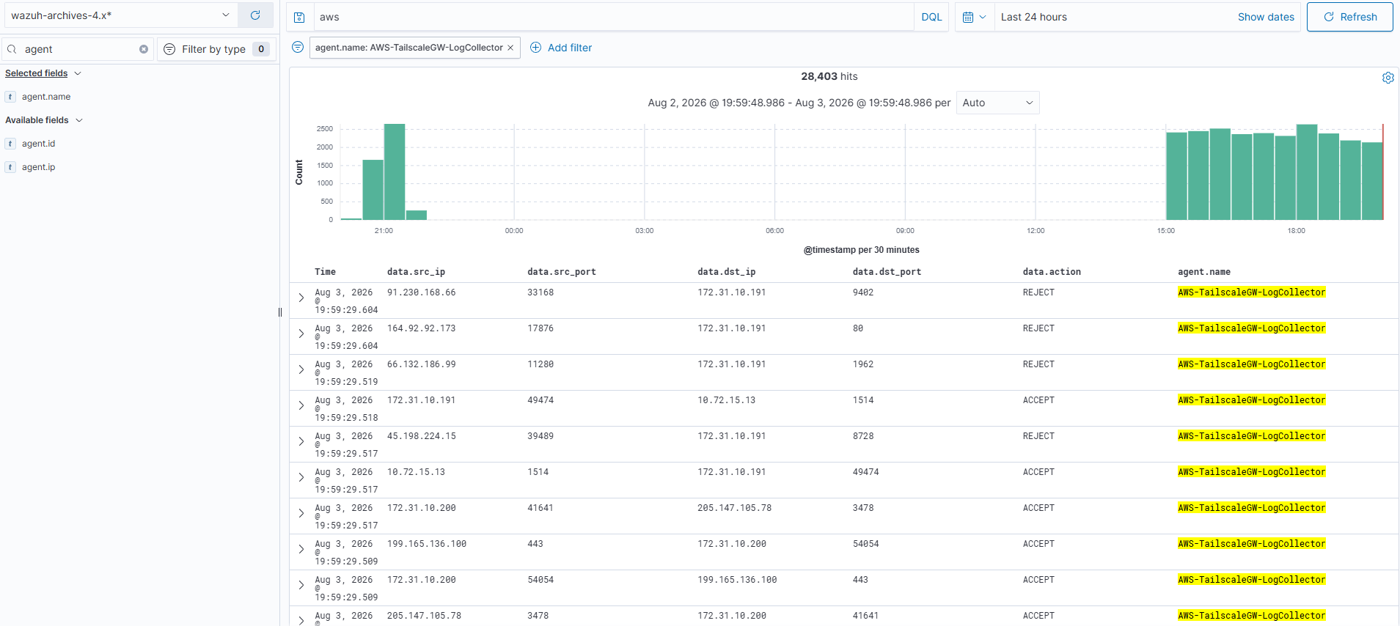The width and height of the screenshot is (1400, 626).
Task: Collapse the Selected fields section
Action: click(x=43, y=73)
